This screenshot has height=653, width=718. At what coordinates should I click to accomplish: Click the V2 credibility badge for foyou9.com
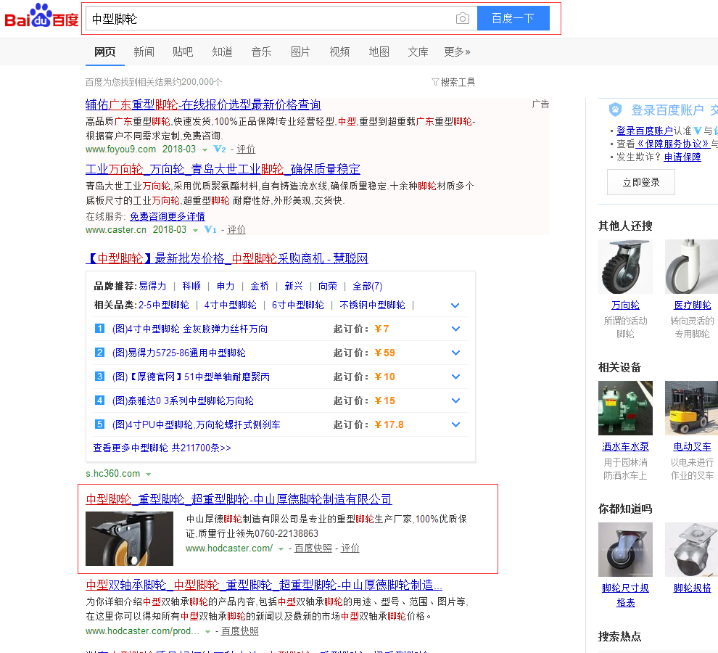220,149
